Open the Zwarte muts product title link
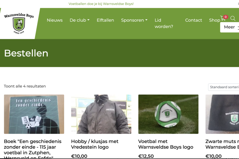Image resolution: width=239 pixels, height=159 pixels. point(222,144)
